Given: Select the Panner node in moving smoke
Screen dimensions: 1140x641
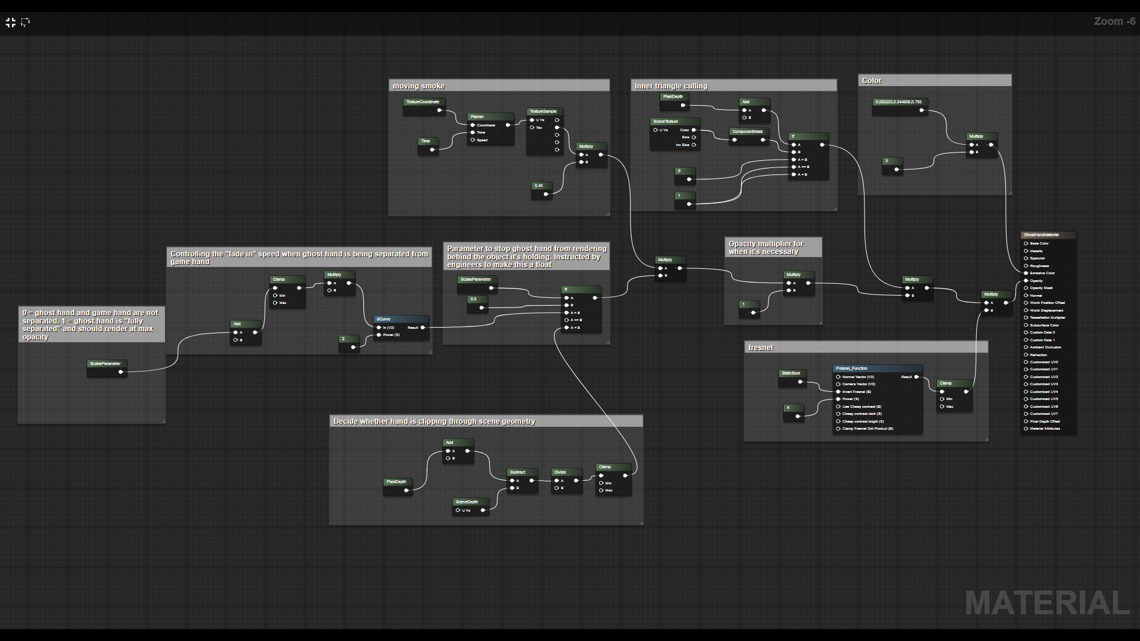Looking at the screenshot, I should point(490,117).
